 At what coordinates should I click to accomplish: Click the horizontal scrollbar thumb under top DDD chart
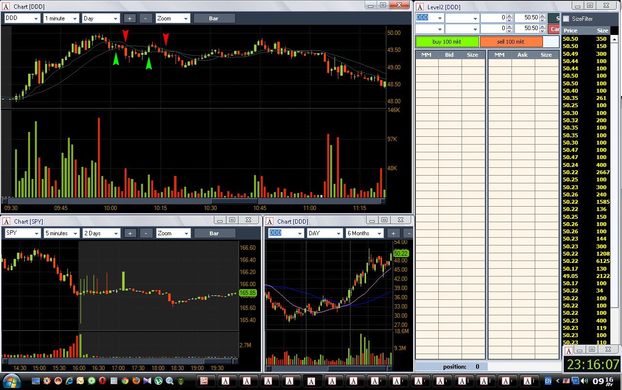234,201
